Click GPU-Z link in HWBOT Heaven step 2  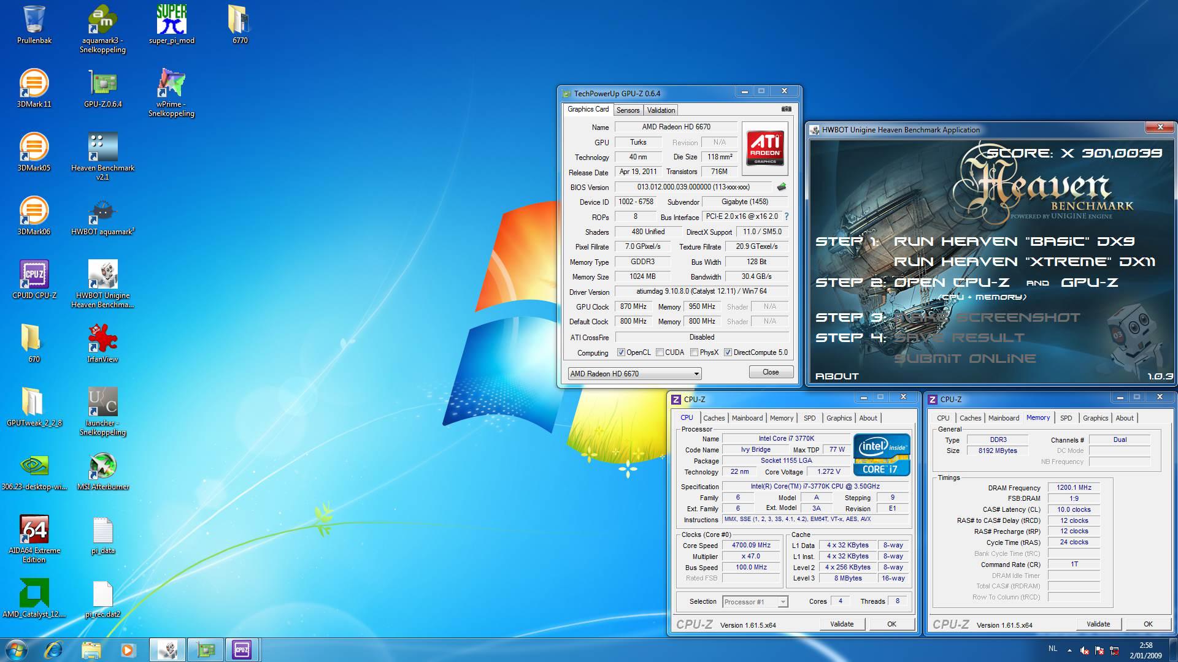pos(1090,283)
